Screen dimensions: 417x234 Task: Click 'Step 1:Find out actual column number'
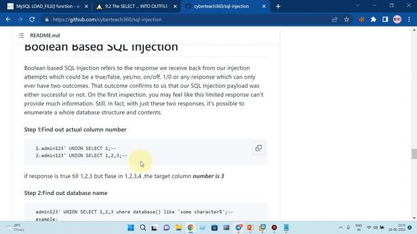point(76,129)
